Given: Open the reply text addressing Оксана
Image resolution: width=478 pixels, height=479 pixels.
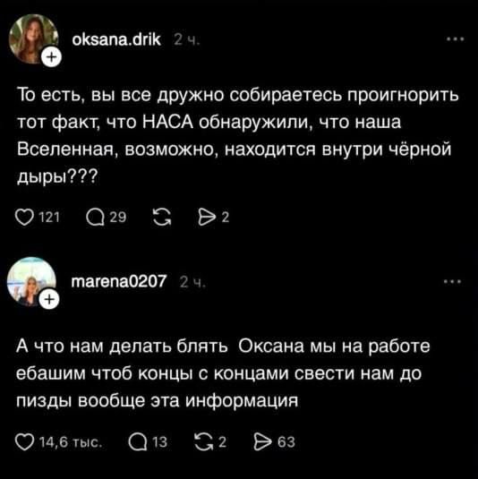Looking at the screenshot, I should (223, 373).
